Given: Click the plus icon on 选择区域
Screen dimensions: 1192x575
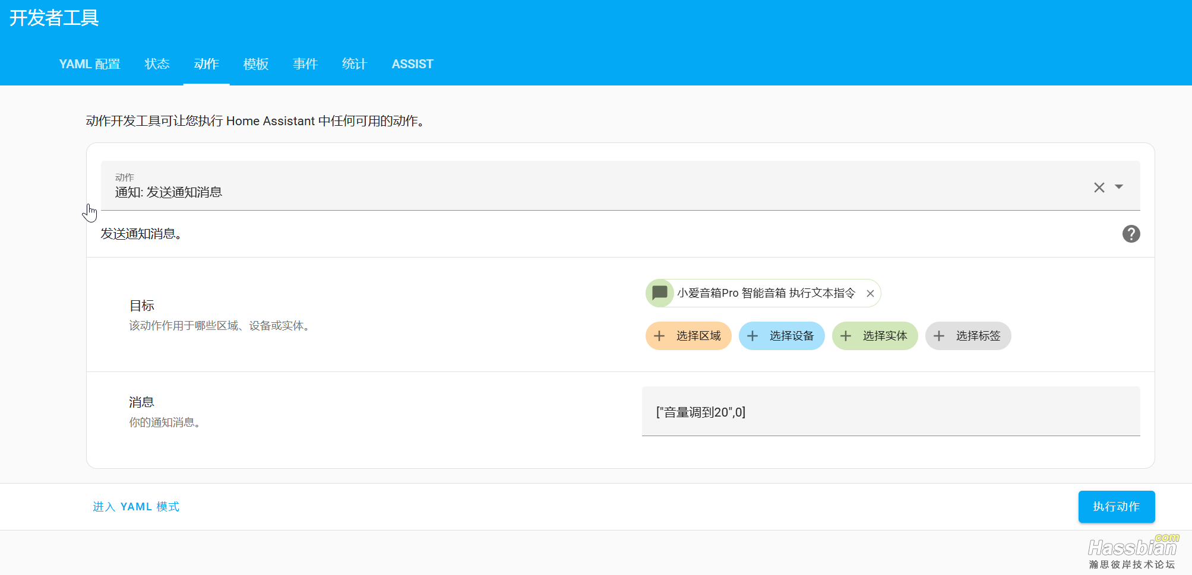Looking at the screenshot, I should [659, 336].
